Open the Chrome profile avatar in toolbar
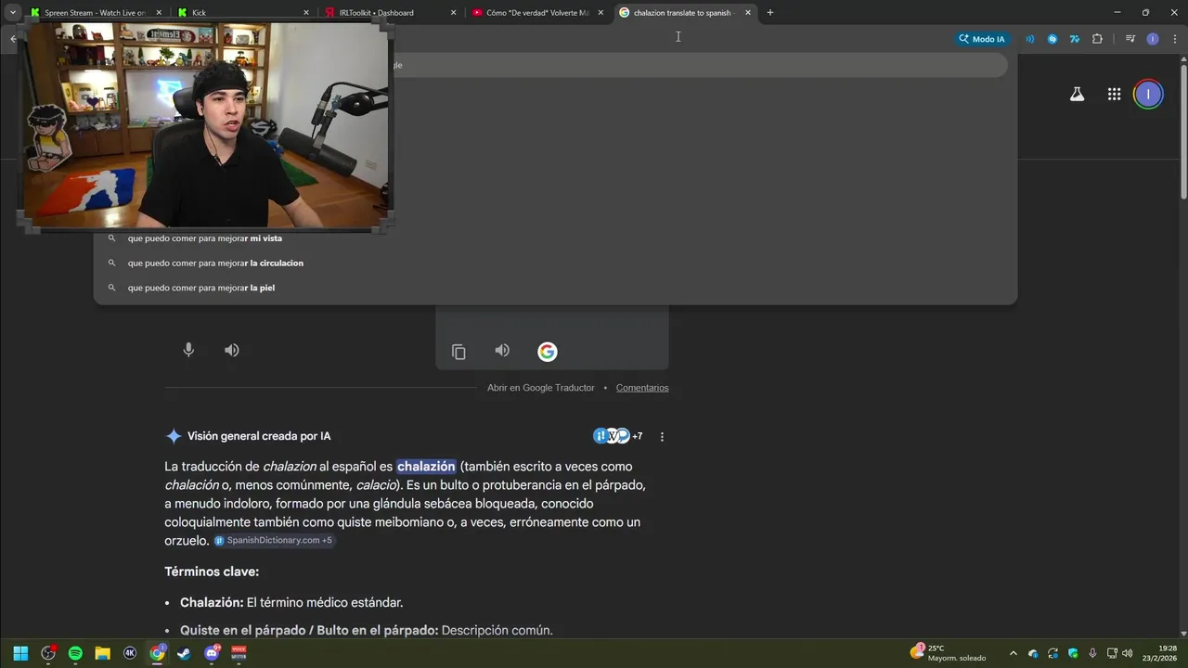The image size is (1188, 668). click(1152, 39)
